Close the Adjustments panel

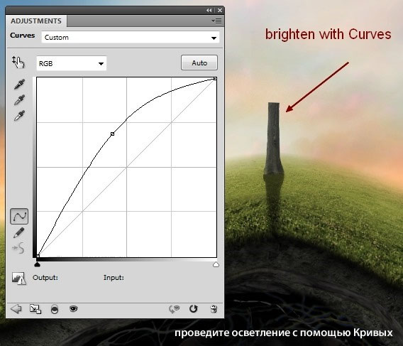[x=220, y=10]
